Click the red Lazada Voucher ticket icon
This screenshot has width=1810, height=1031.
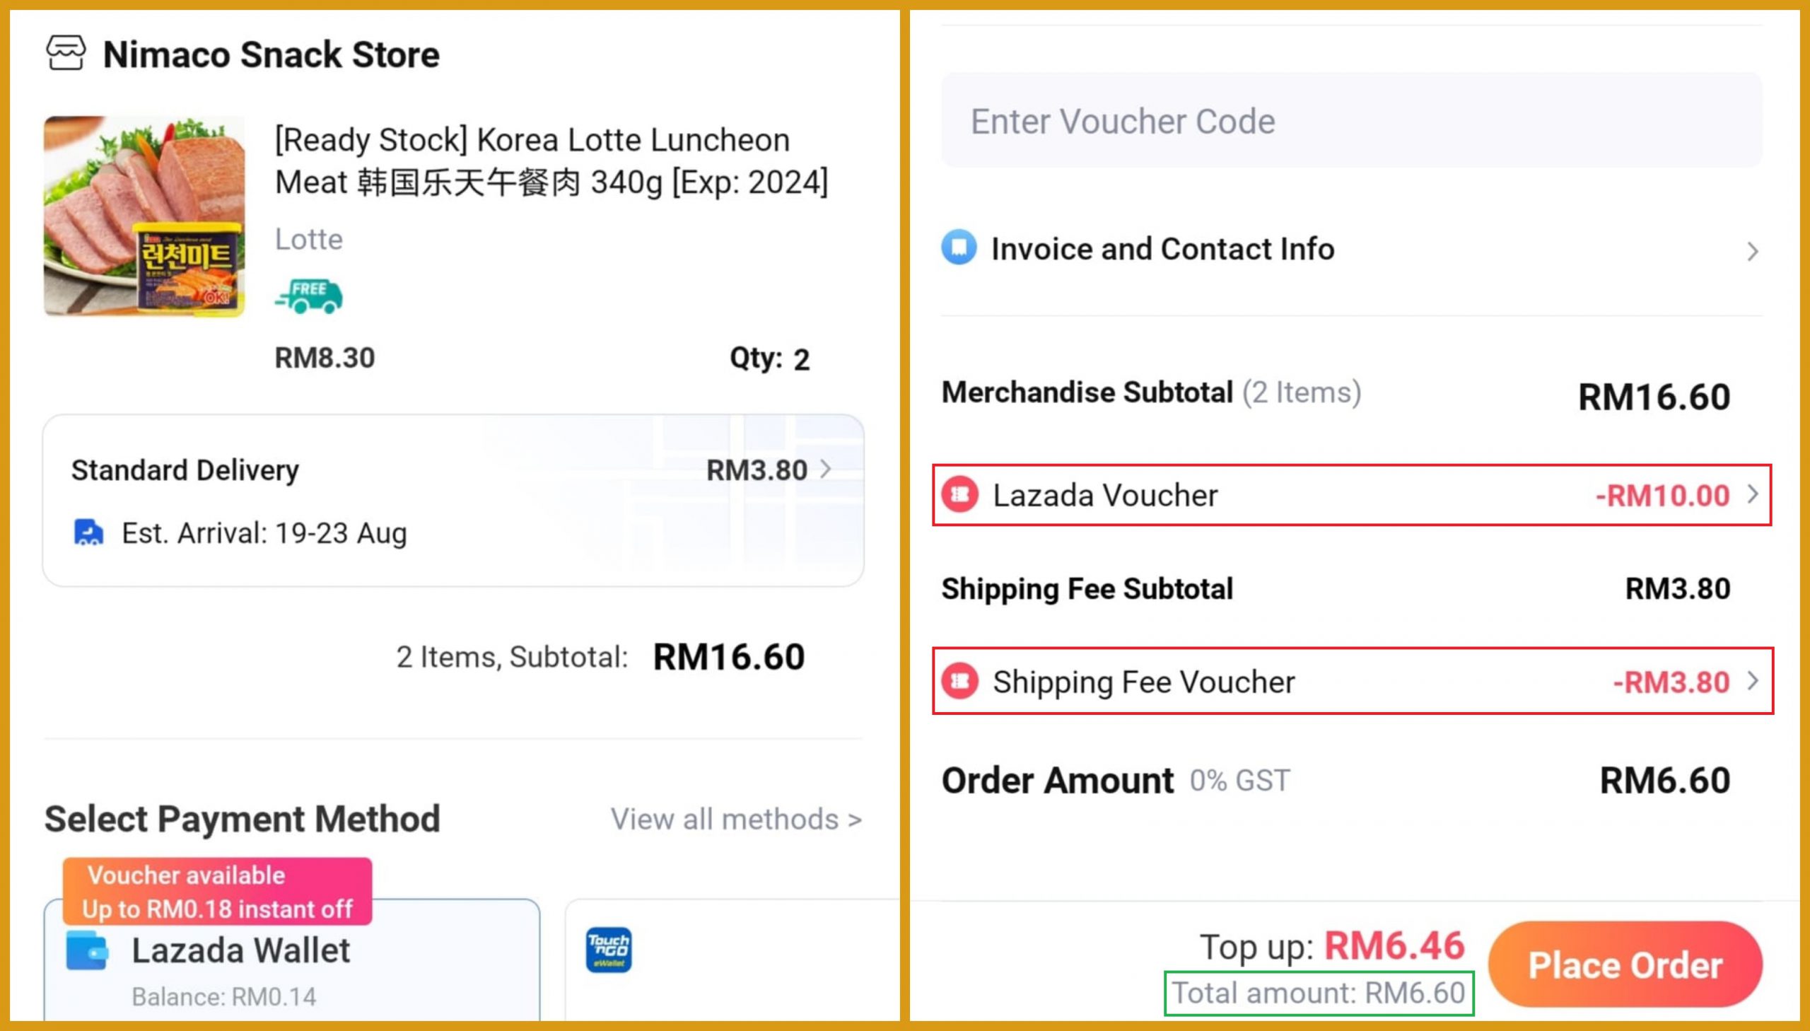tap(960, 494)
